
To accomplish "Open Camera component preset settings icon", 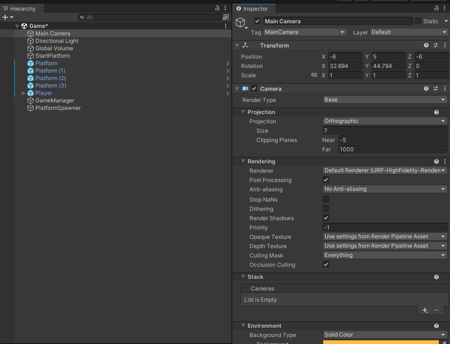I will click(436, 89).
